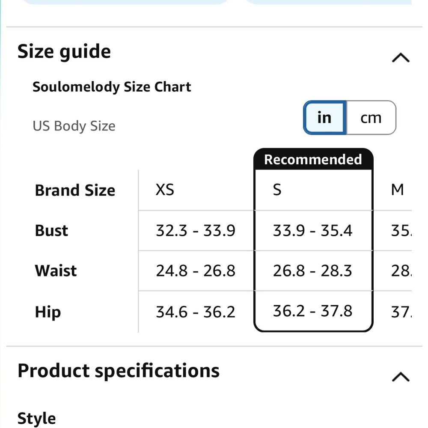Click the Recommended badge above size S
Viewport: 428px width, 428px height.
click(x=313, y=159)
